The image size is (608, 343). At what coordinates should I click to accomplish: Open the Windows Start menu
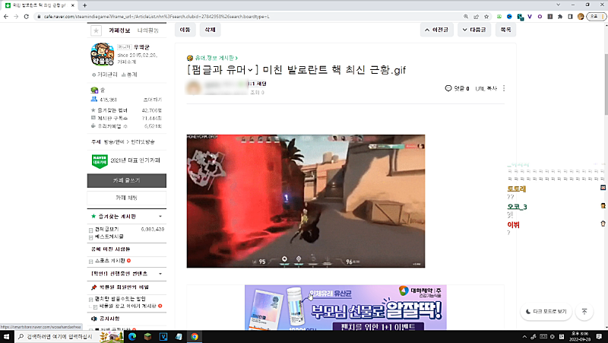pyautogui.click(x=7, y=336)
